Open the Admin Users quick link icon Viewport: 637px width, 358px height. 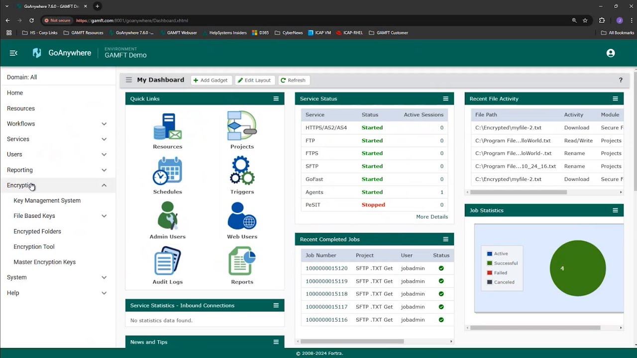168,216
